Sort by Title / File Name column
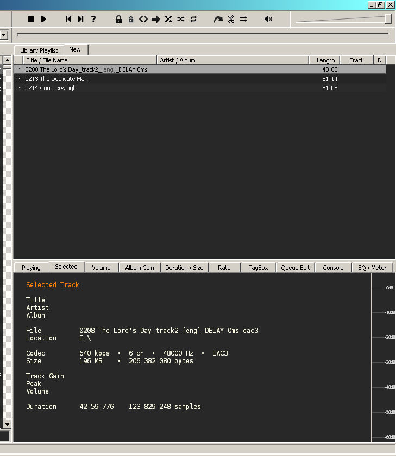 90,60
